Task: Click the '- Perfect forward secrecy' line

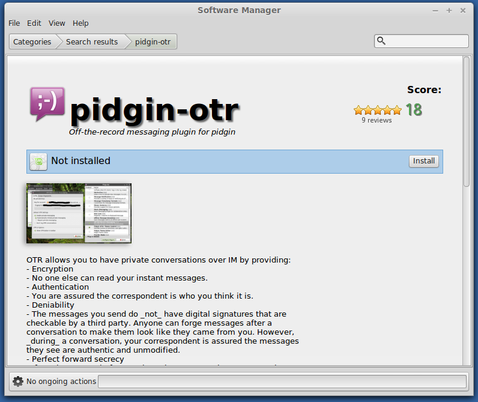Action: click(x=75, y=359)
